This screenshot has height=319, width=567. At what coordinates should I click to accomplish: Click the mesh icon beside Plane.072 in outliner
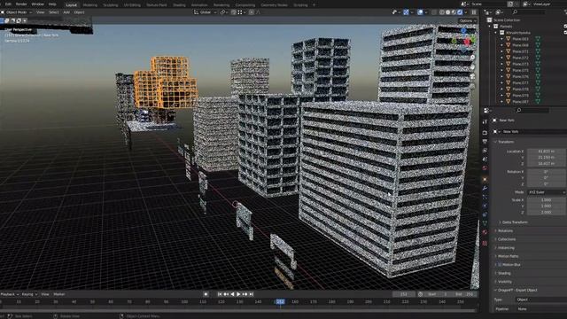point(538,58)
